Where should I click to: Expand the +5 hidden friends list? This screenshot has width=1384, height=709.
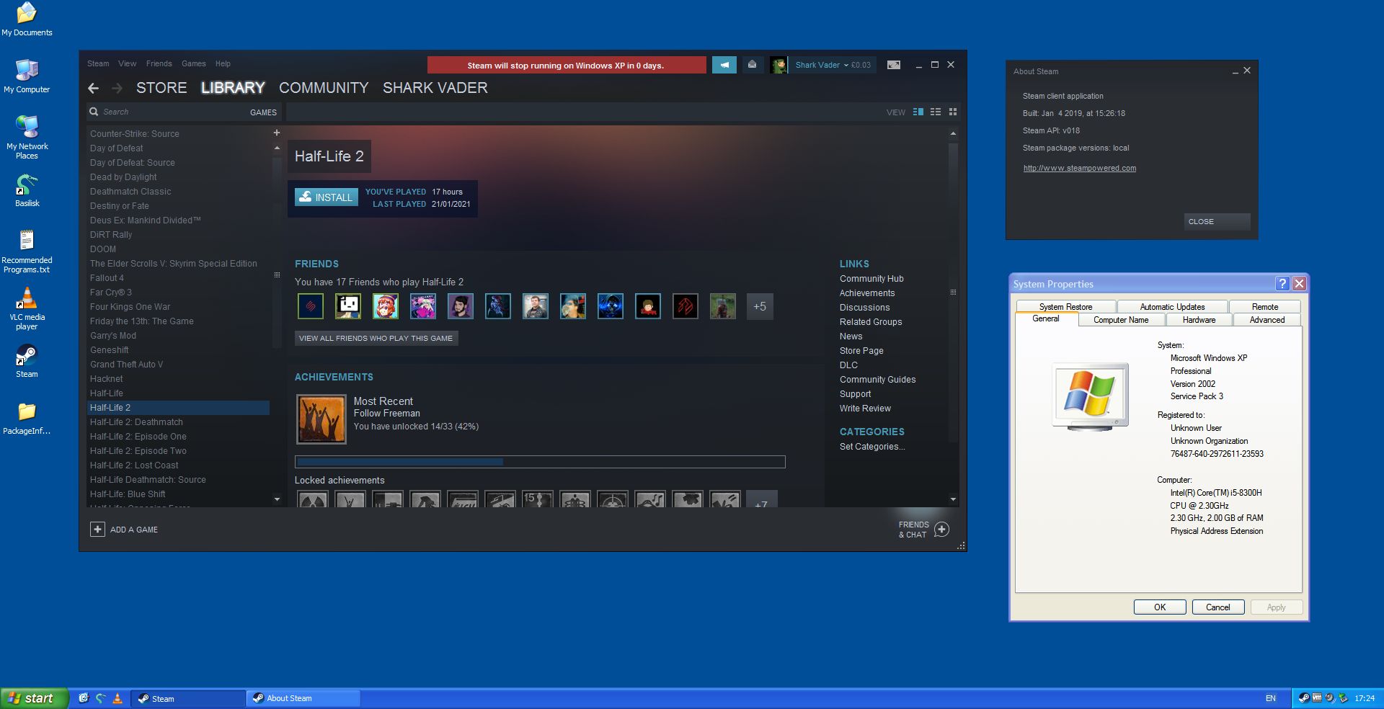click(x=759, y=306)
